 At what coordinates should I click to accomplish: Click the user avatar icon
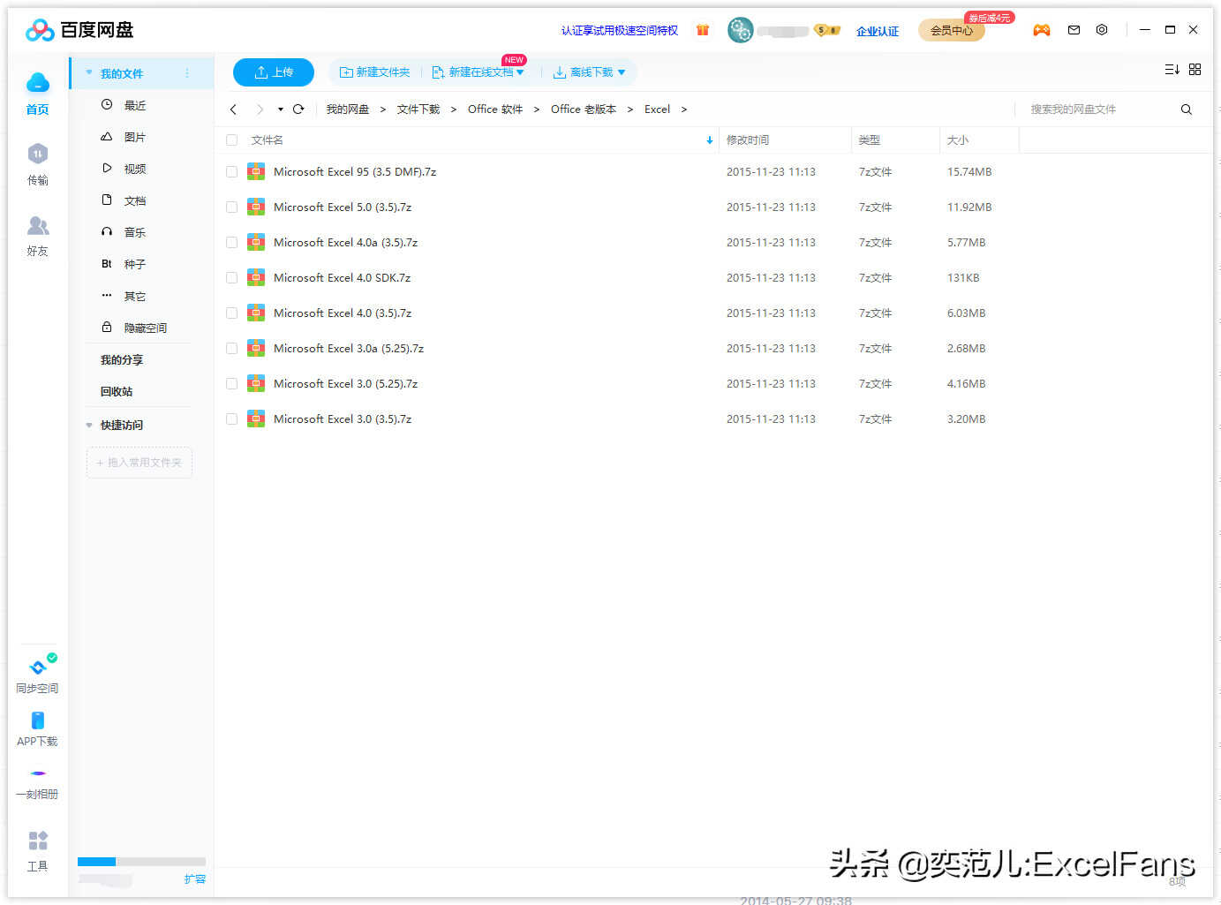[741, 30]
